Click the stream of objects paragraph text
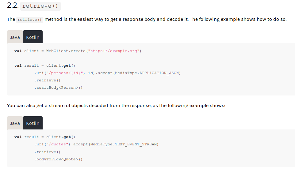 tap(116, 106)
